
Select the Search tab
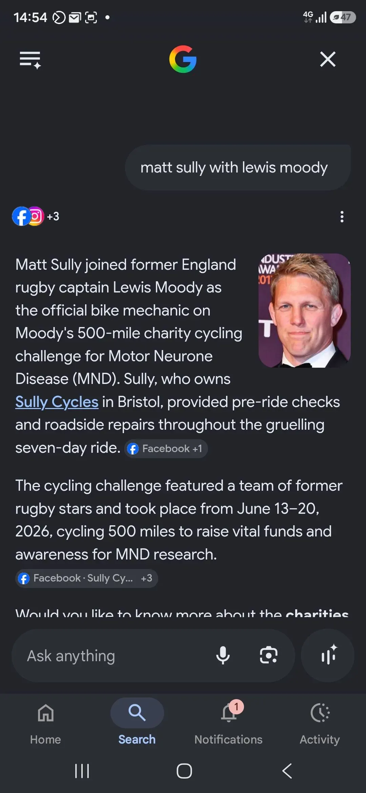coord(137,722)
